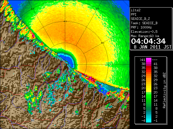The width and height of the screenshot is (173, 129).
Task: Click the 'Max Range:60 km' text
Action: (145, 36)
